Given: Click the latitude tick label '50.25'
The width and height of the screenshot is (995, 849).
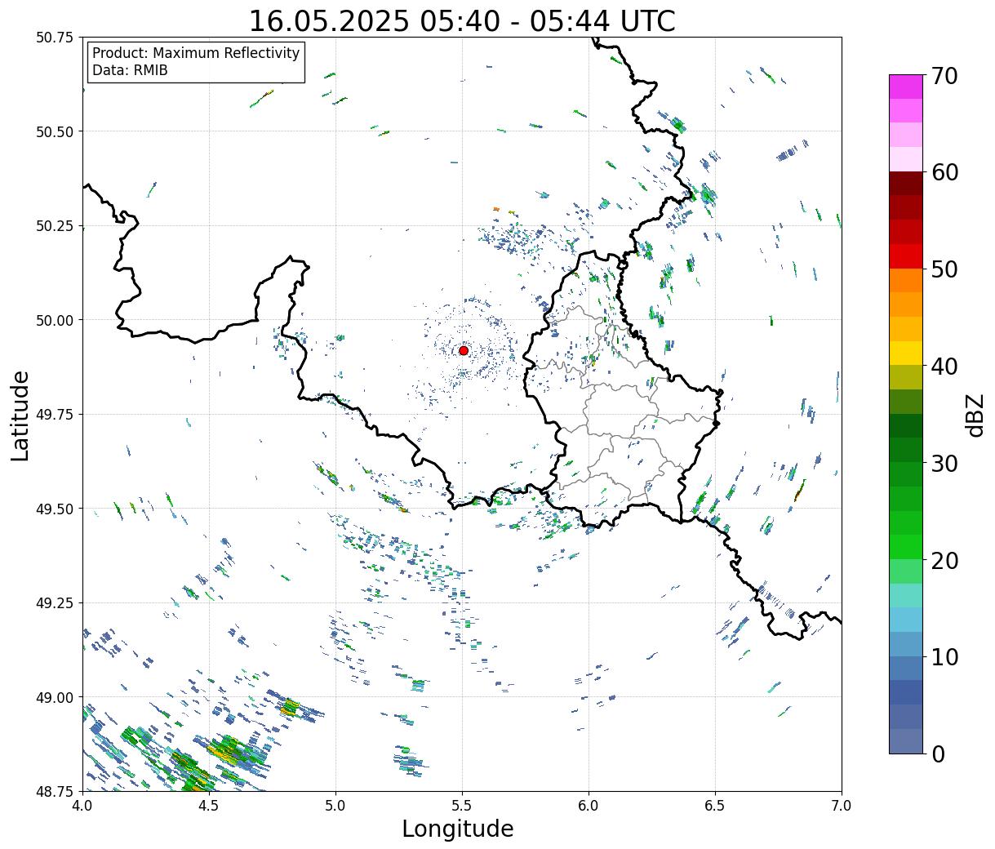Looking at the screenshot, I should (x=55, y=226).
